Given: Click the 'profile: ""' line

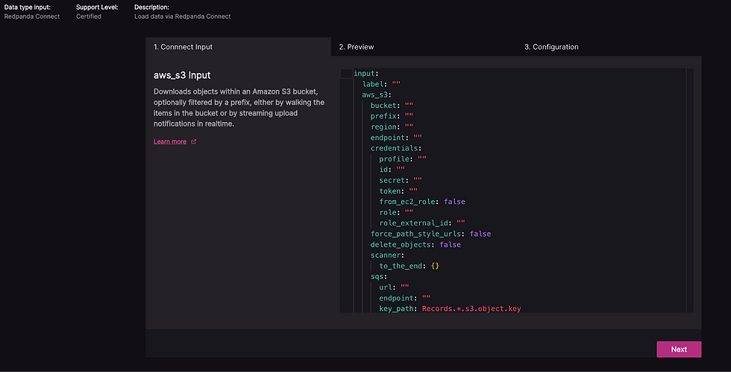Looking at the screenshot, I should (x=402, y=159).
